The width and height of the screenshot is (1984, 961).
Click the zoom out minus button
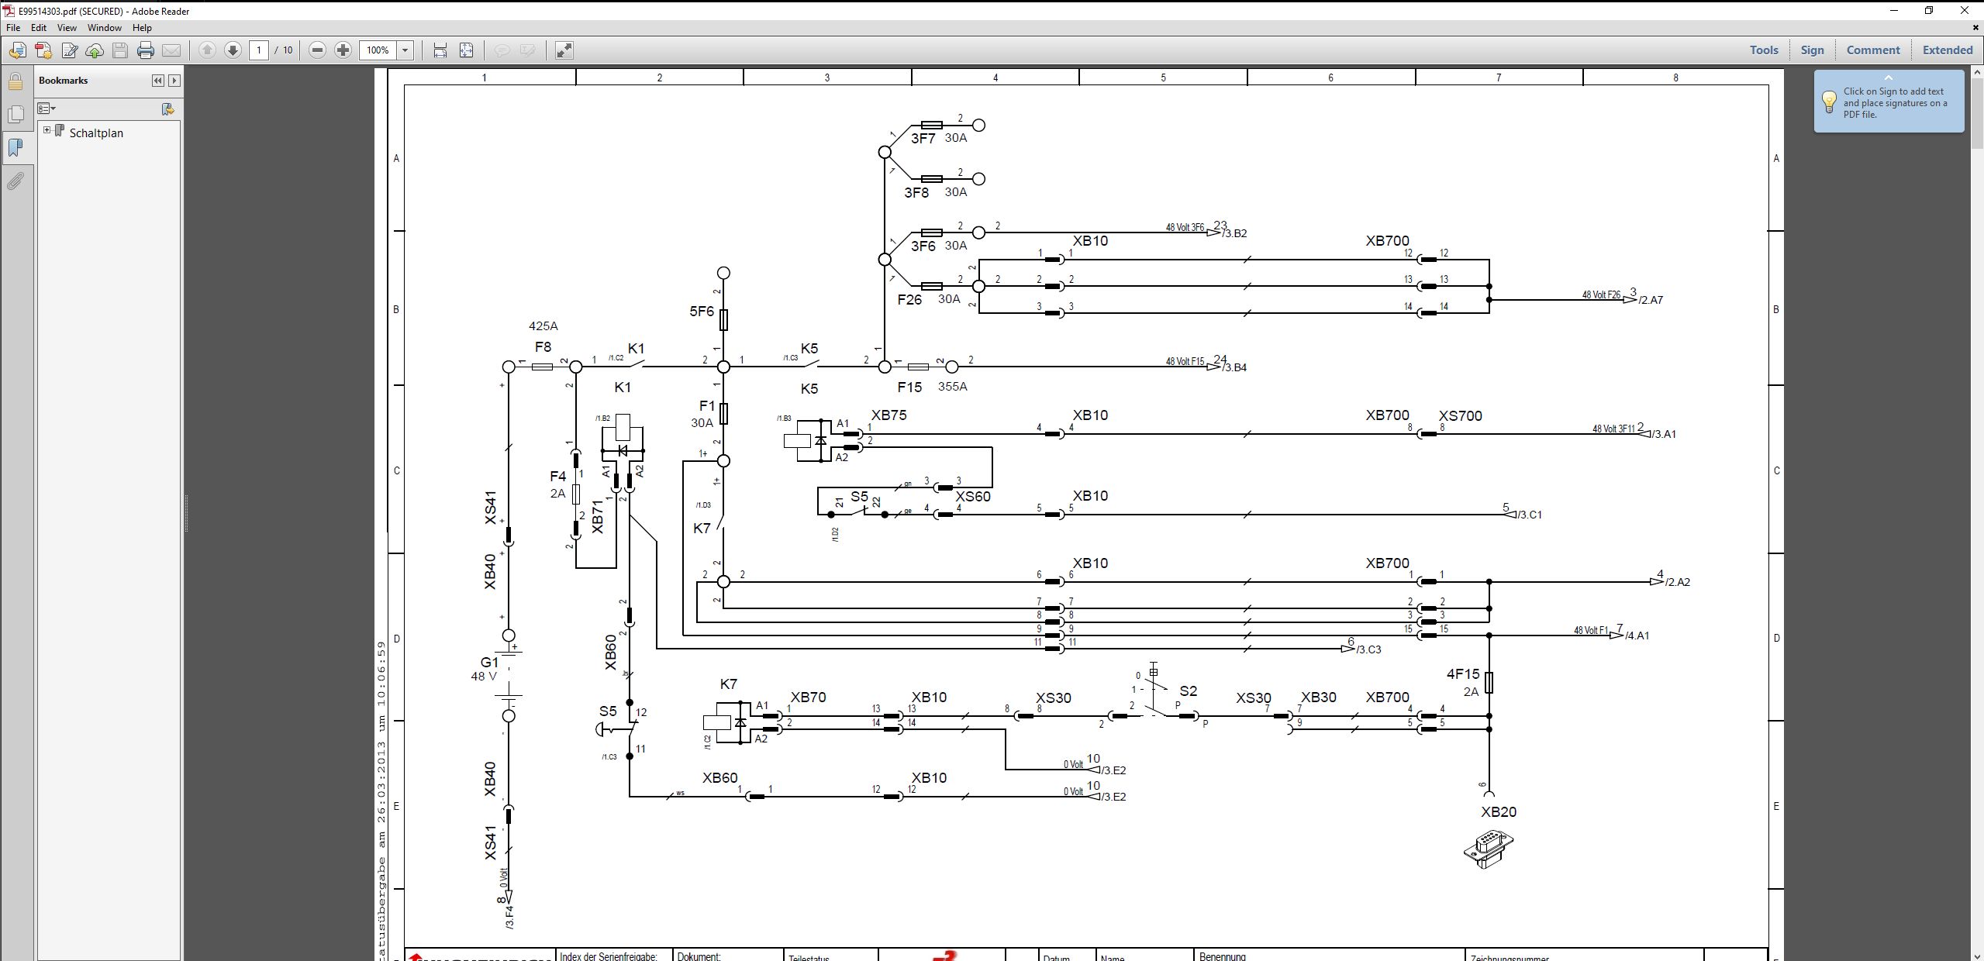[x=317, y=50]
